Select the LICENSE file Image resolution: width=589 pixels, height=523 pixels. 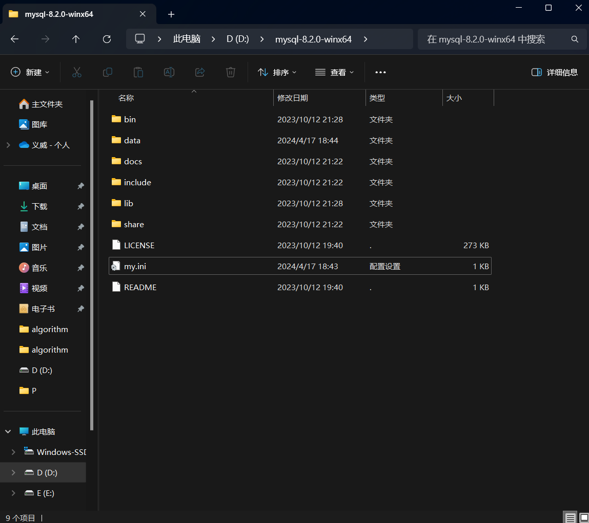coord(300,245)
